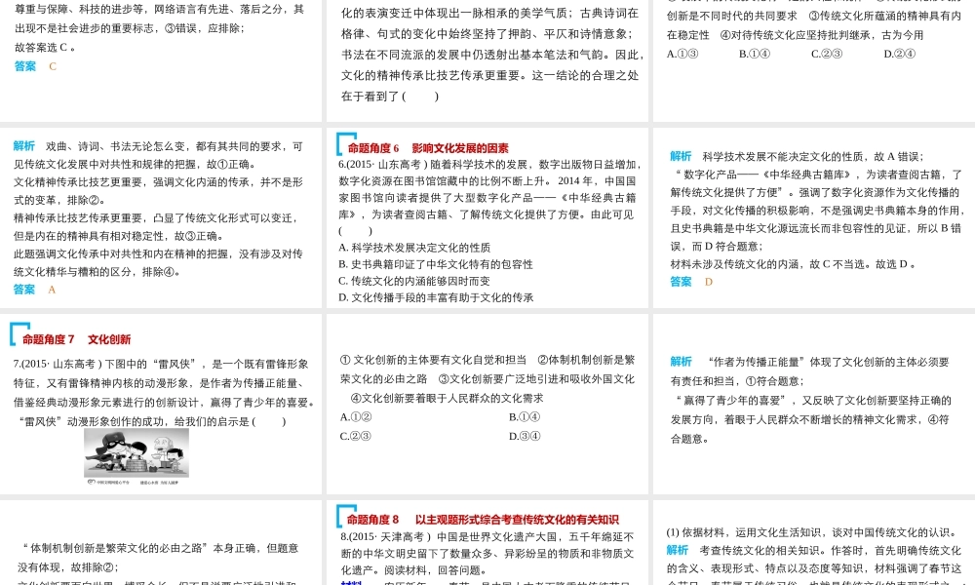The width and height of the screenshot is (975, 585).
Task: Click the short line "合题意。"
Action: (689, 439)
